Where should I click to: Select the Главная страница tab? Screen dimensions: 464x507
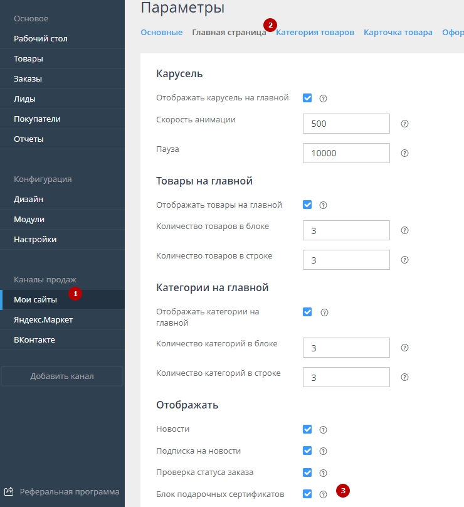229,33
